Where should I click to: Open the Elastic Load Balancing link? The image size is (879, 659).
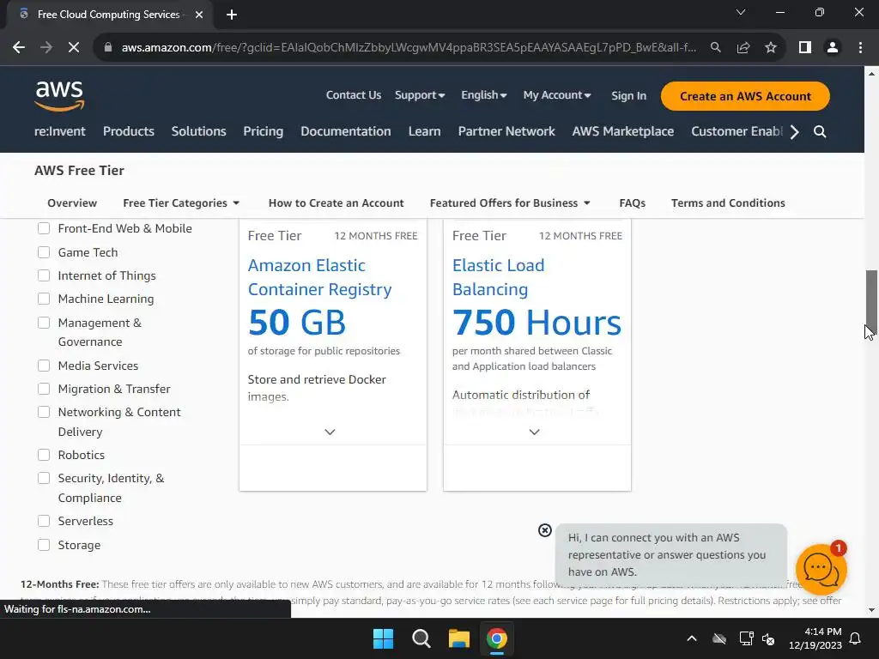coord(499,277)
